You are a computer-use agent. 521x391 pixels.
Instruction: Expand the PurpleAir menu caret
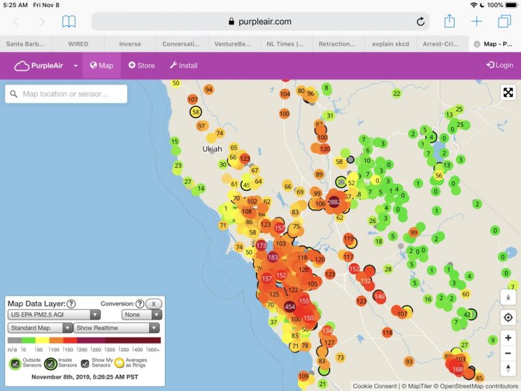tap(76, 66)
